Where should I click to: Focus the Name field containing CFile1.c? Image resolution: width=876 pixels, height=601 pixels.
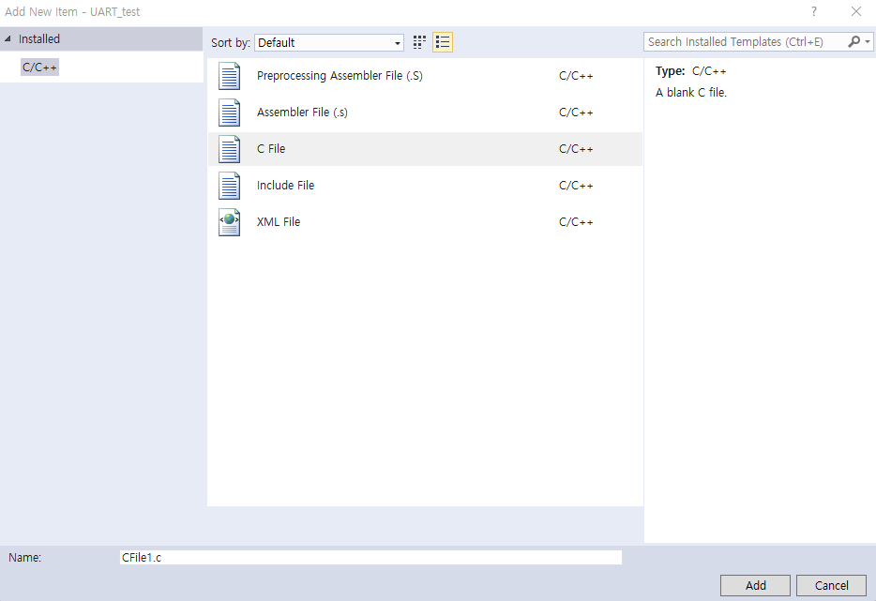[x=370, y=558]
